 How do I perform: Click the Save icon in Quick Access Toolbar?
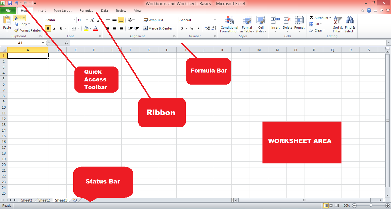(10, 3)
